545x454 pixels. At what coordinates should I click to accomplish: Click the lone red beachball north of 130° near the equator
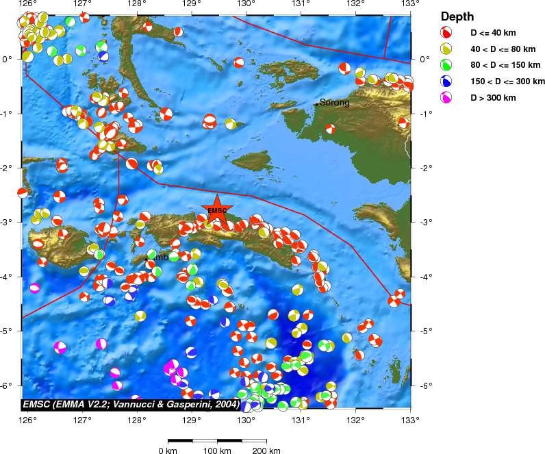[239, 62]
